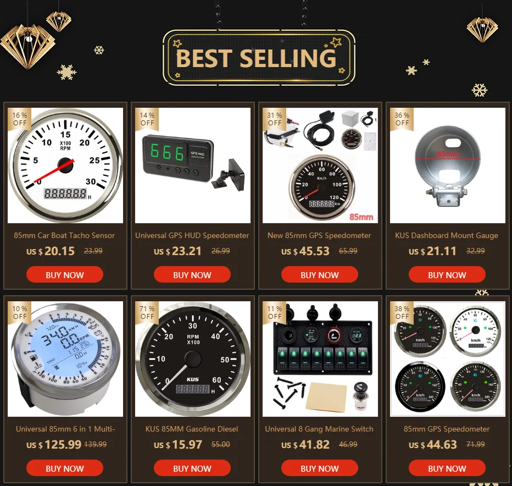512x486 pixels.
Task: Click Buy Now for the 125.99 multi-gauge
Action: [65, 468]
